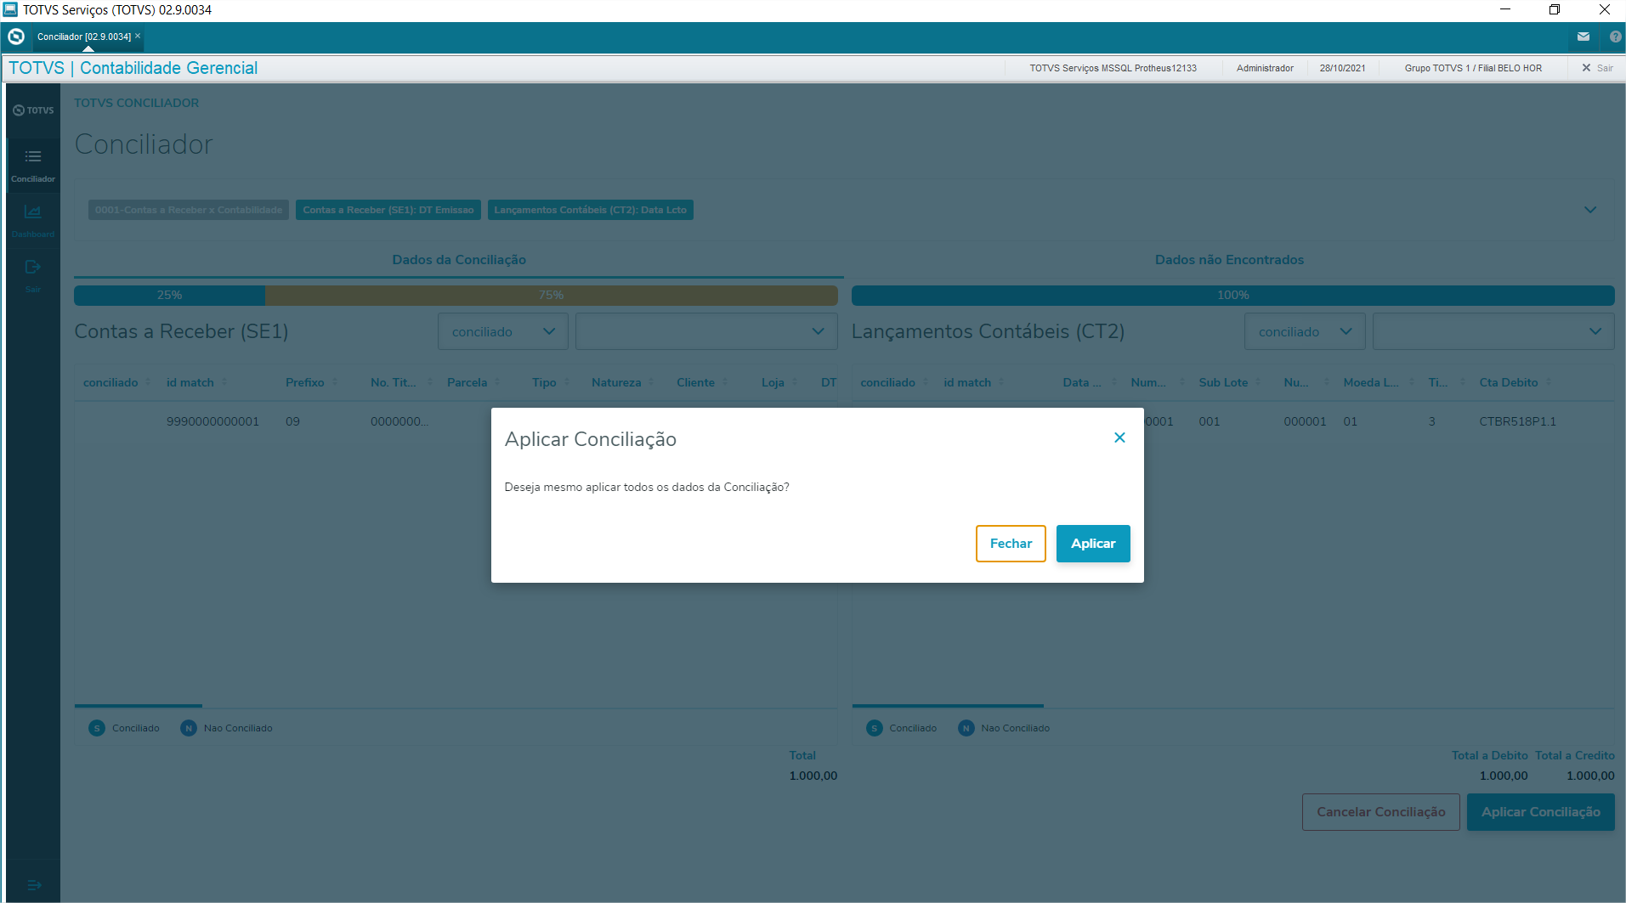Open the mail envelope icon
This screenshot has height=903, width=1626.
tap(1584, 37)
